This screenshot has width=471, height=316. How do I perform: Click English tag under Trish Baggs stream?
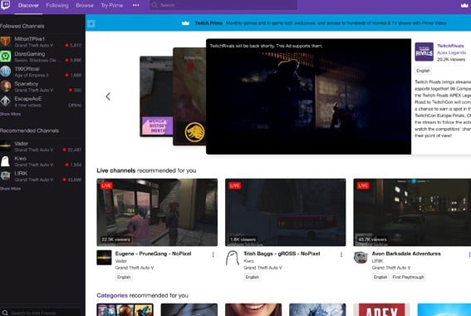(x=252, y=277)
